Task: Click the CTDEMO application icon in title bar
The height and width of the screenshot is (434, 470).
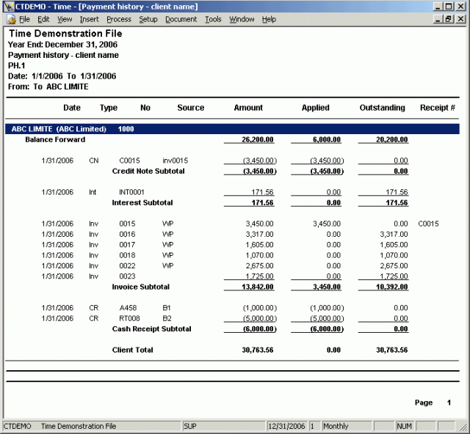Action: click(7, 6)
